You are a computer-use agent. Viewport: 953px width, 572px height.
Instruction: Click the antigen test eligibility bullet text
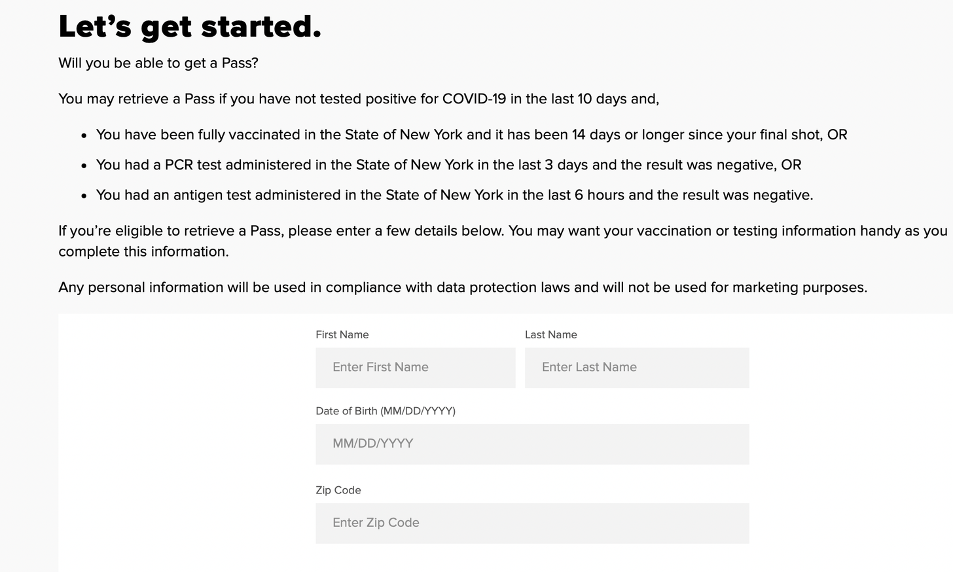pos(454,195)
